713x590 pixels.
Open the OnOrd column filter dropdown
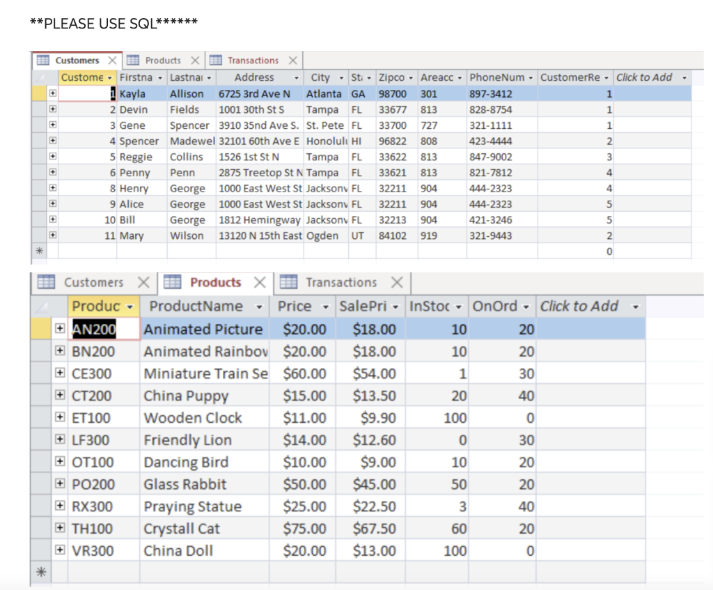coord(526,307)
